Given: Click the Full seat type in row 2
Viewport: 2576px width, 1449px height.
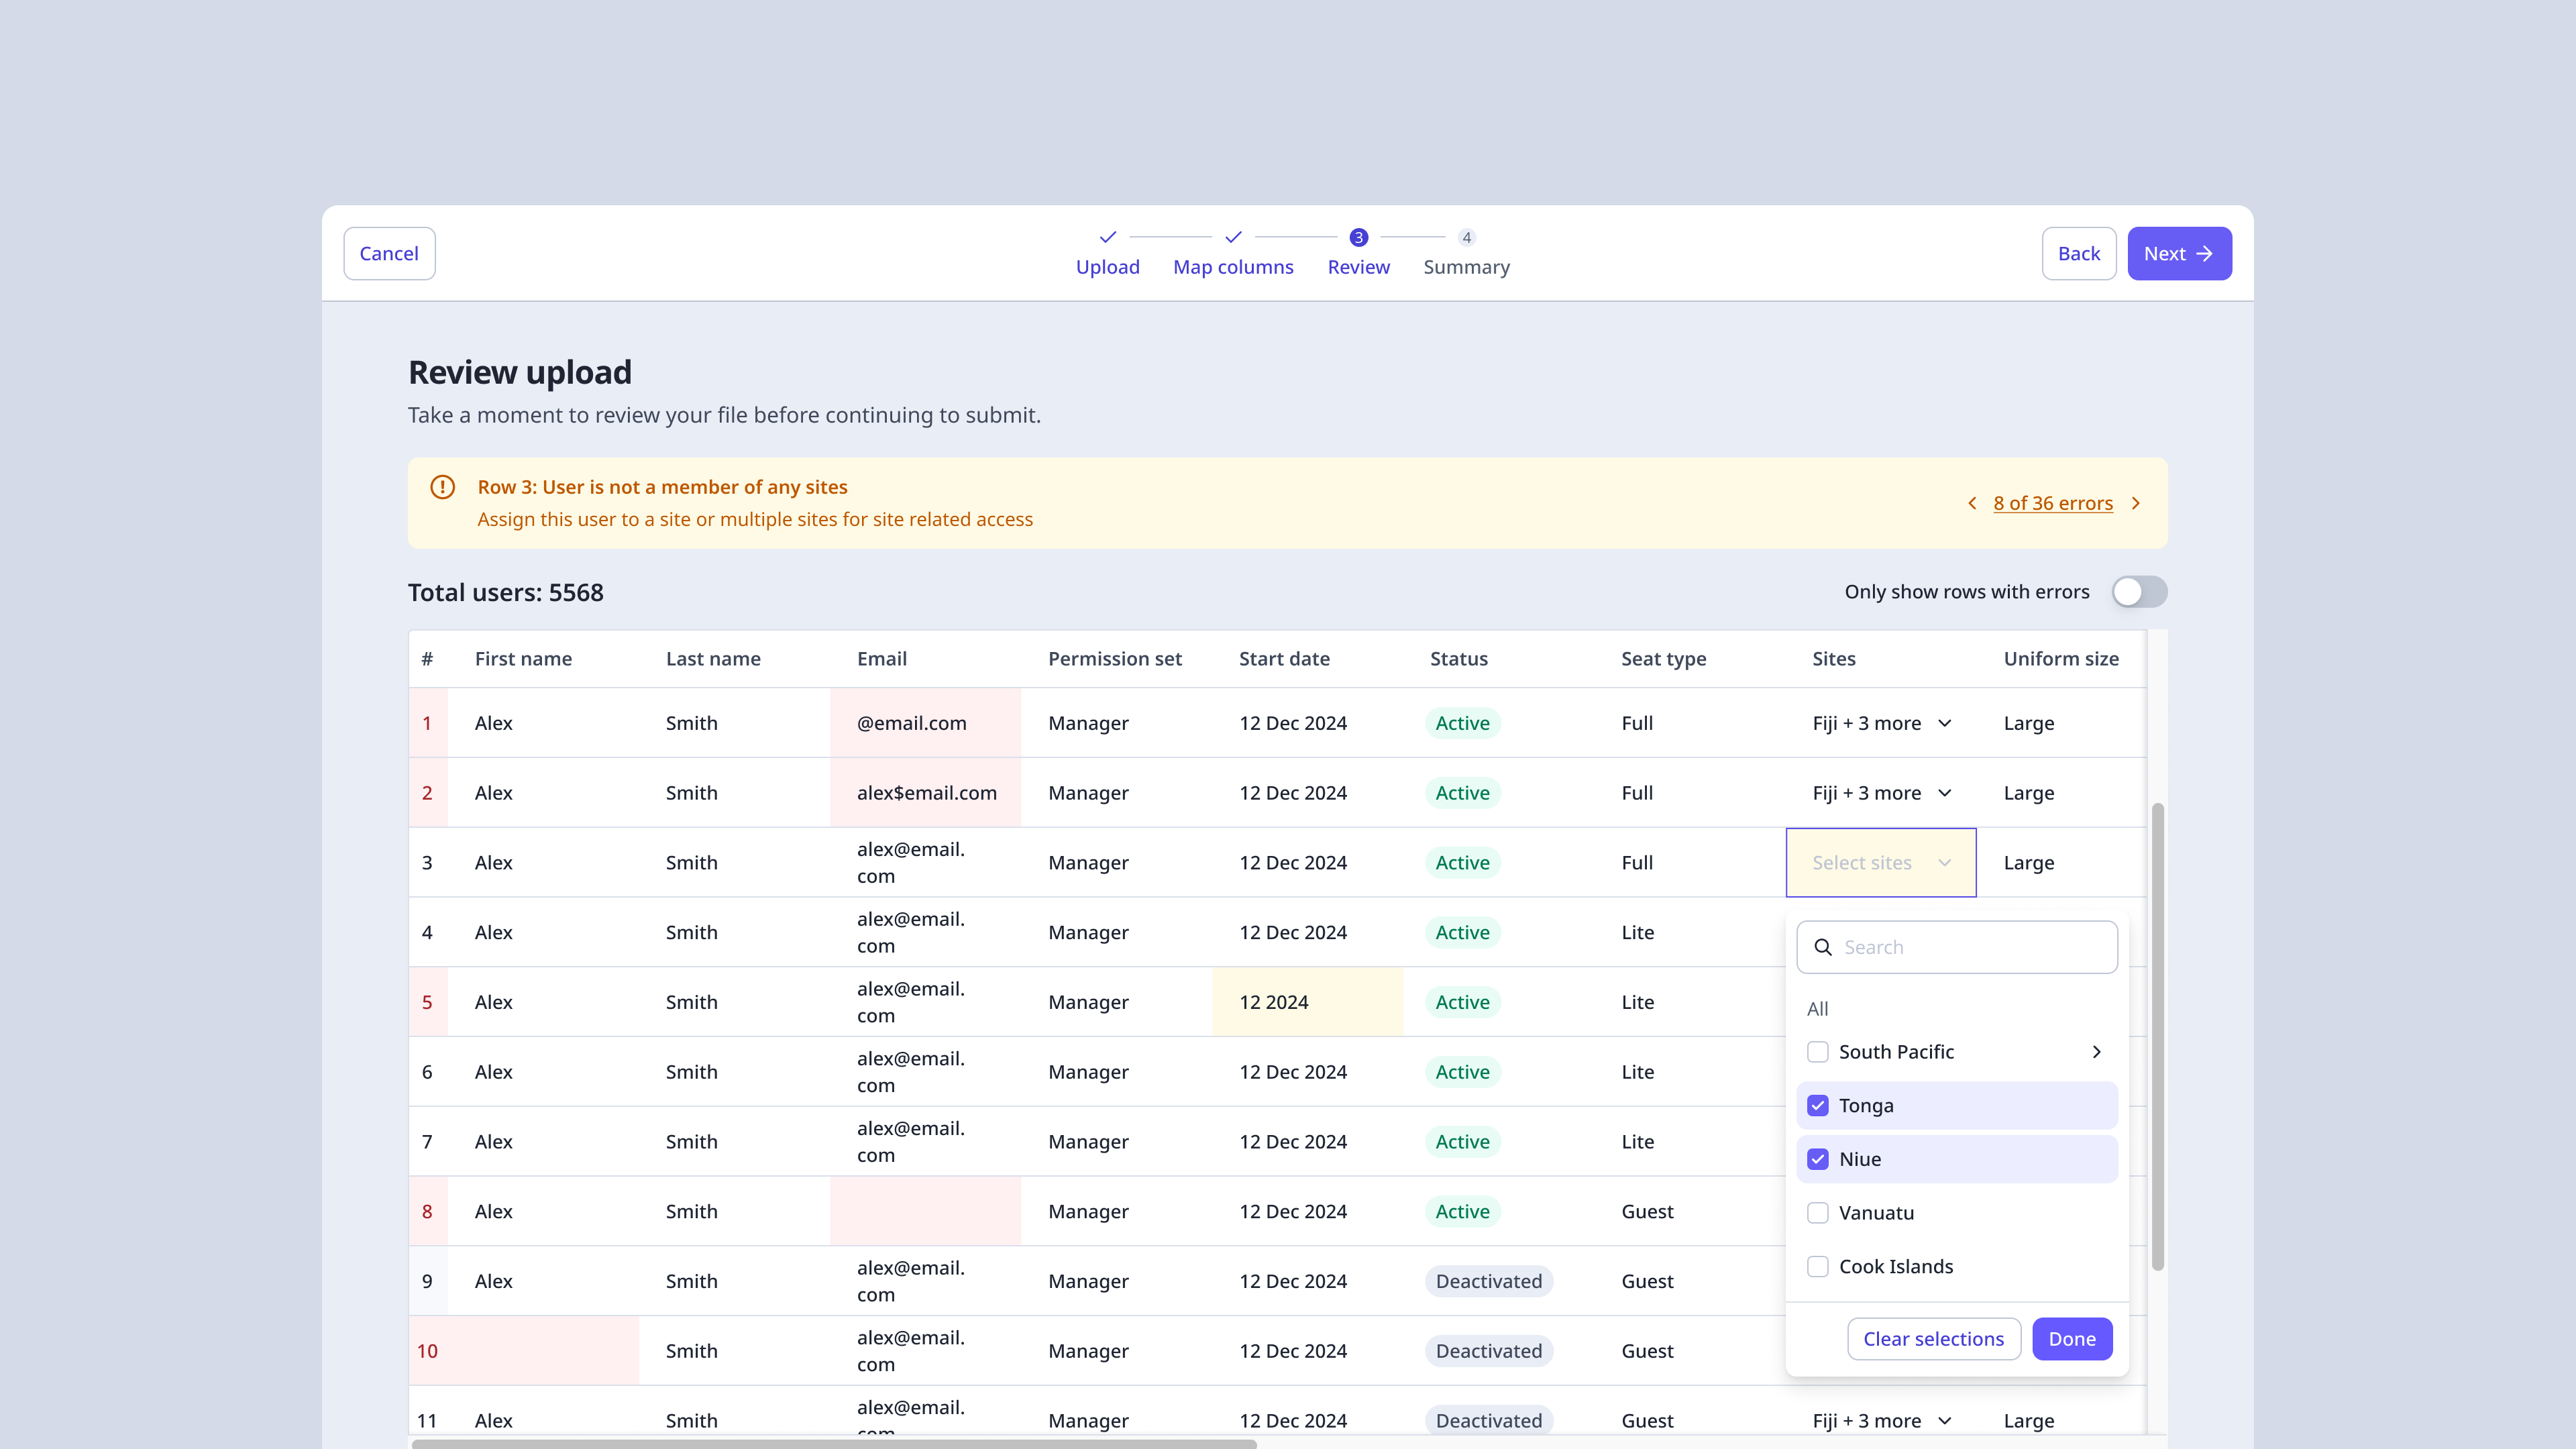Looking at the screenshot, I should pyautogui.click(x=1636, y=793).
